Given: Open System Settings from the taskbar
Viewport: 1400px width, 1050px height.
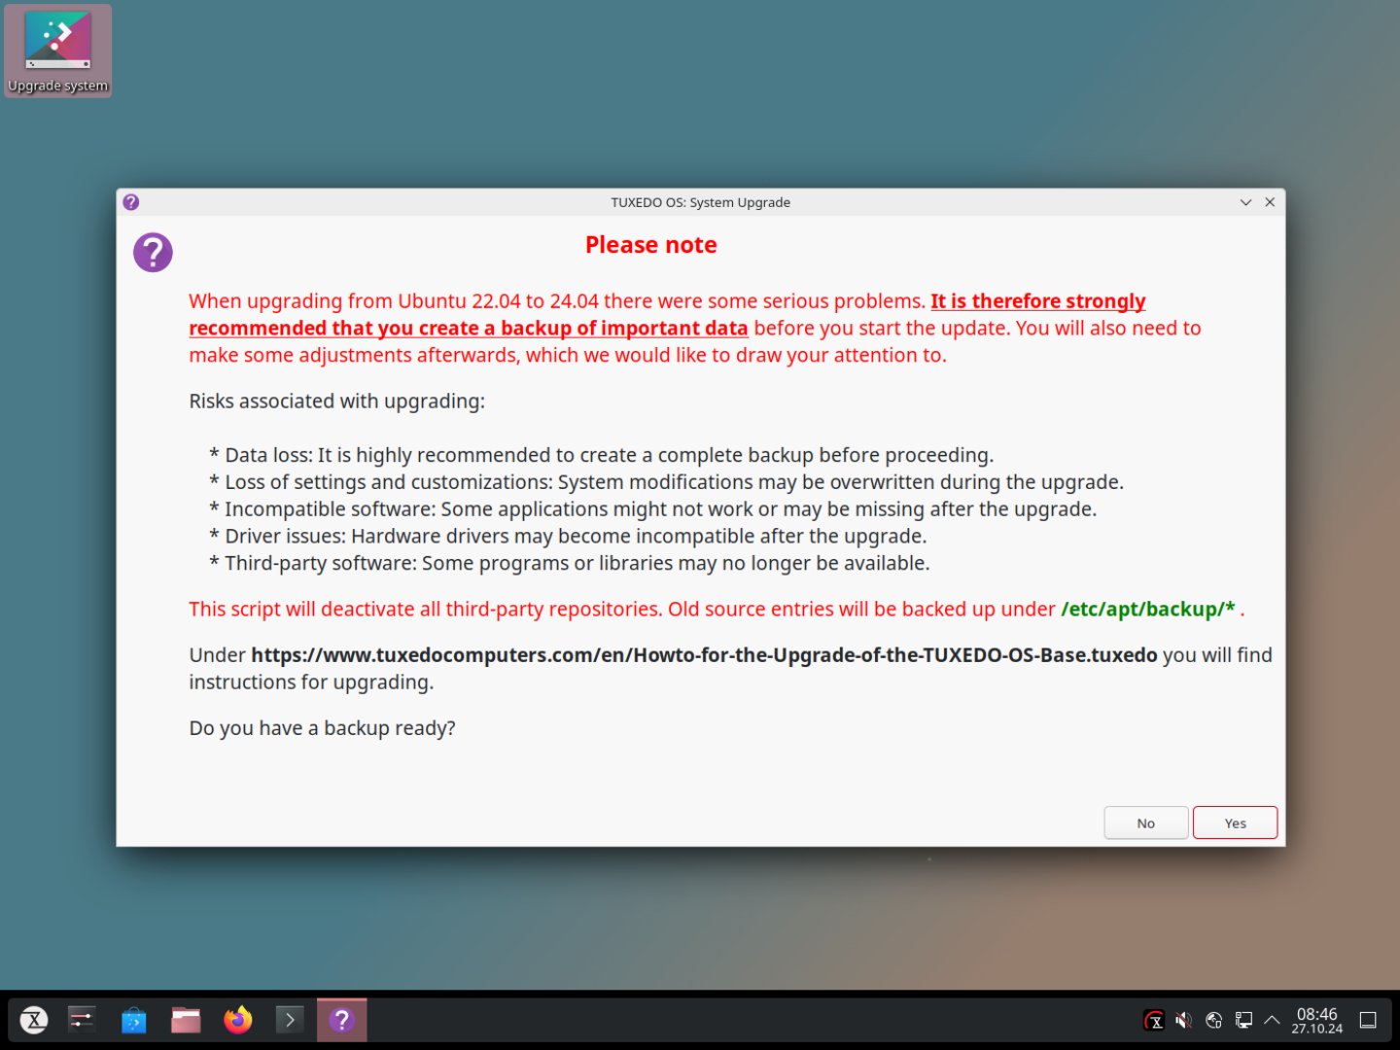Looking at the screenshot, I should click(82, 1020).
